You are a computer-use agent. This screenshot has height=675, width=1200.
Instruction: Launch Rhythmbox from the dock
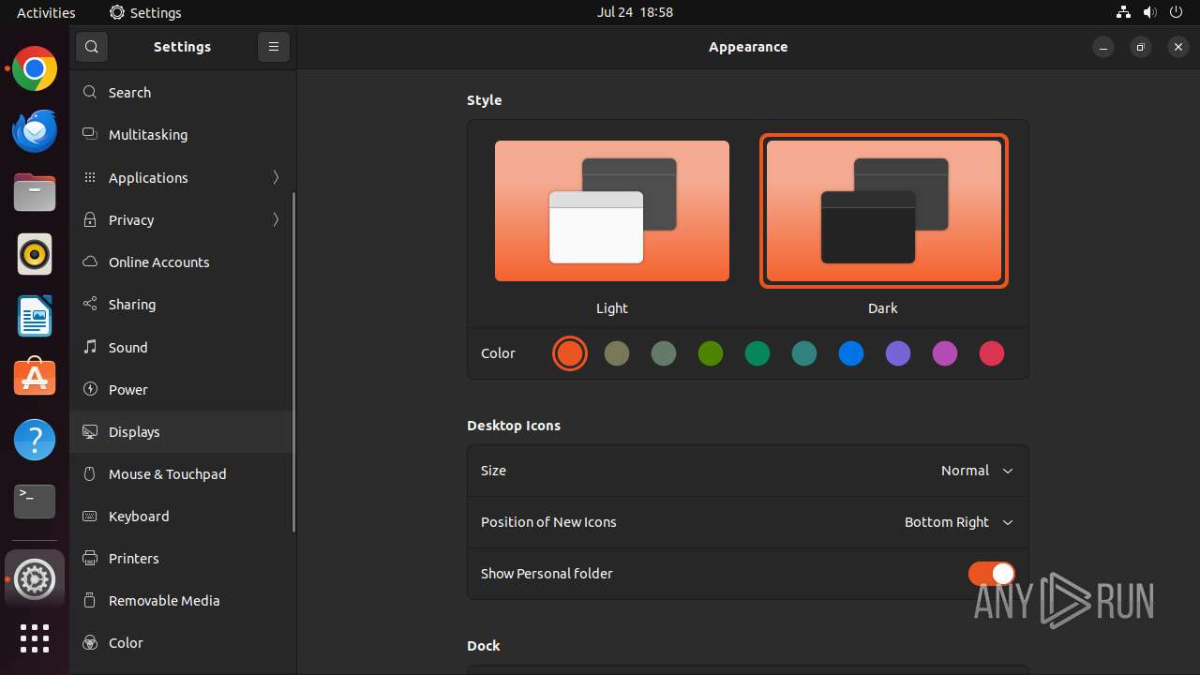pos(35,254)
